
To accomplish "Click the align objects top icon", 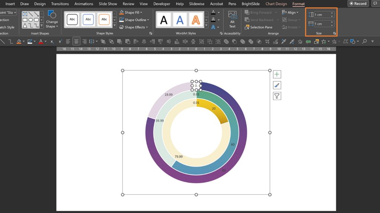I will tap(160, 41).
